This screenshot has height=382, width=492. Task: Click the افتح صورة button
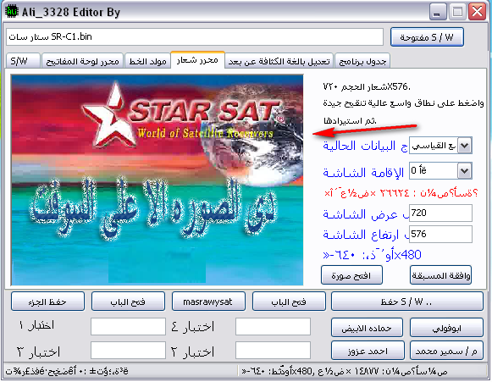[351, 275]
